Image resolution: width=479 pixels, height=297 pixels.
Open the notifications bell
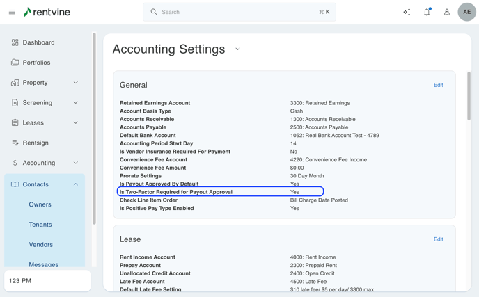point(427,12)
